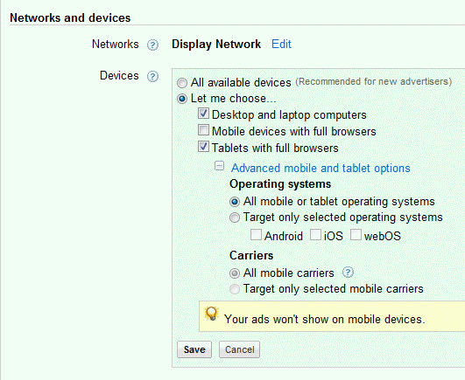The height and width of the screenshot is (380, 465).
Task: Select Target only selected operating systems
Action: tap(235, 218)
